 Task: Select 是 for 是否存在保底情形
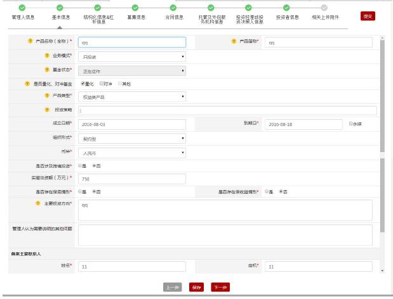click(x=80, y=191)
